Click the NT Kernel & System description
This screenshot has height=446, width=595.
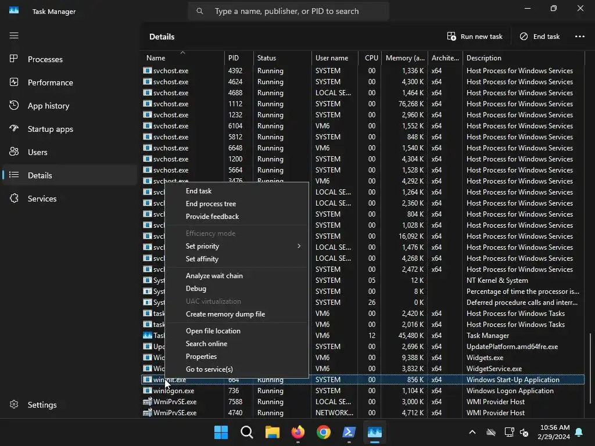(497, 280)
